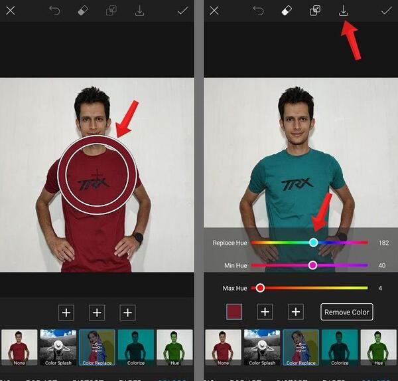The height and width of the screenshot is (381, 398).
Task: Choose Hue effect in left screen
Action: (x=174, y=347)
